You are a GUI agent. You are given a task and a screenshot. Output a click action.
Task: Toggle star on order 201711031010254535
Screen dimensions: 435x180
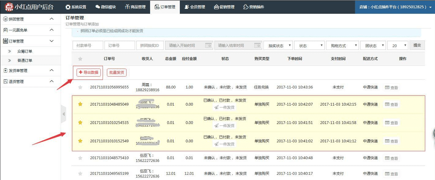(80, 122)
